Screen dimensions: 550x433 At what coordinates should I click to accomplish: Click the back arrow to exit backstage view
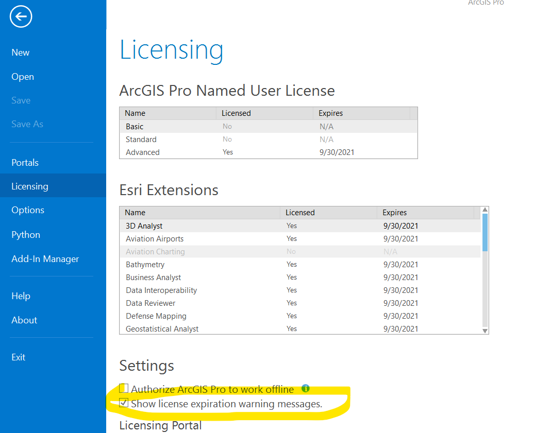(x=21, y=16)
